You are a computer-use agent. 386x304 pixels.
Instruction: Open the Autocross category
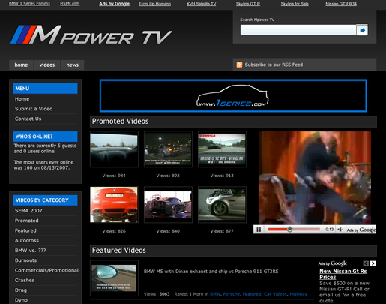[27, 241]
